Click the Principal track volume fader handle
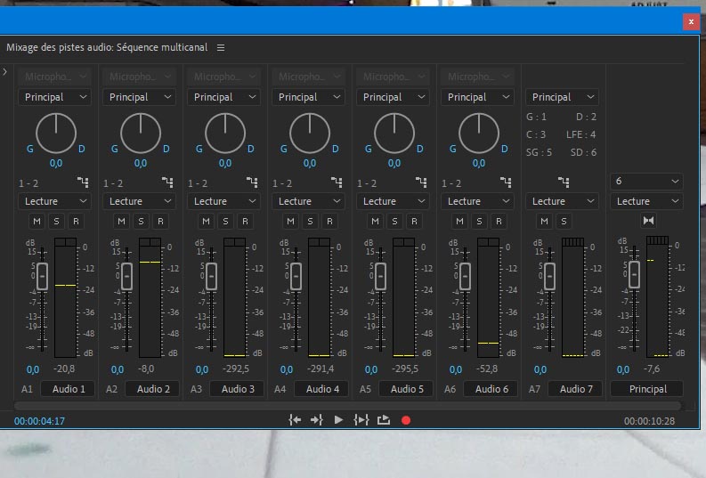Image resolution: width=706 pixels, height=478 pixels. point(634,274)
